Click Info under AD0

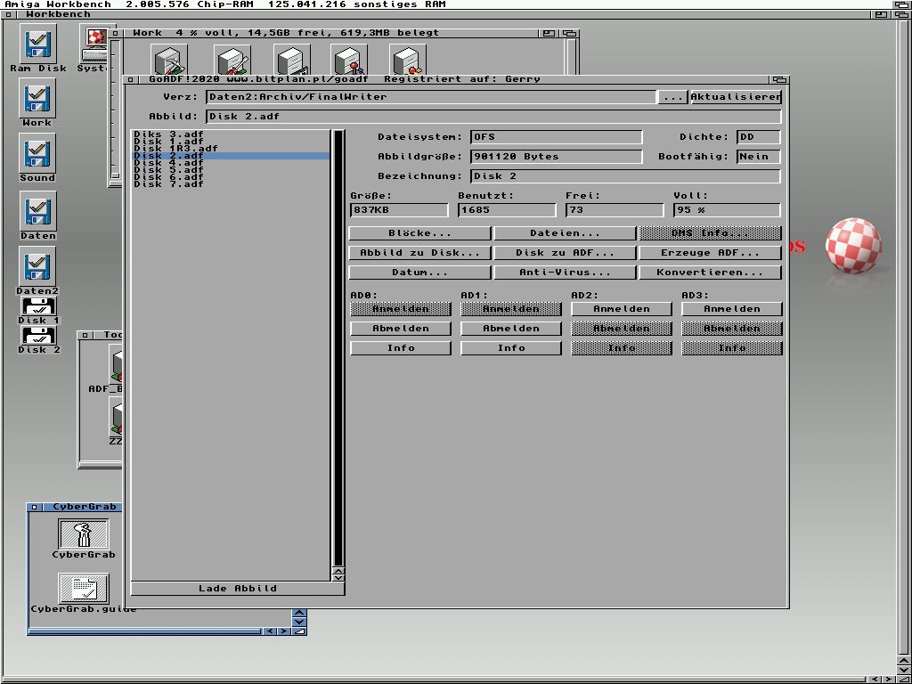click(x=401, y=348)
